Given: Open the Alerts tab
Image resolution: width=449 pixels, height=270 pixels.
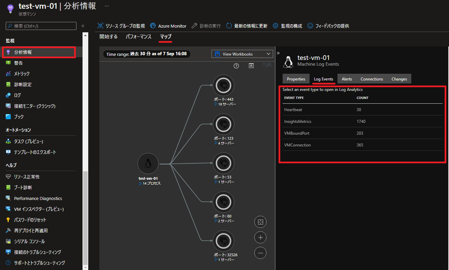Looking at the screenshot, I should click(x=347, y=79).
